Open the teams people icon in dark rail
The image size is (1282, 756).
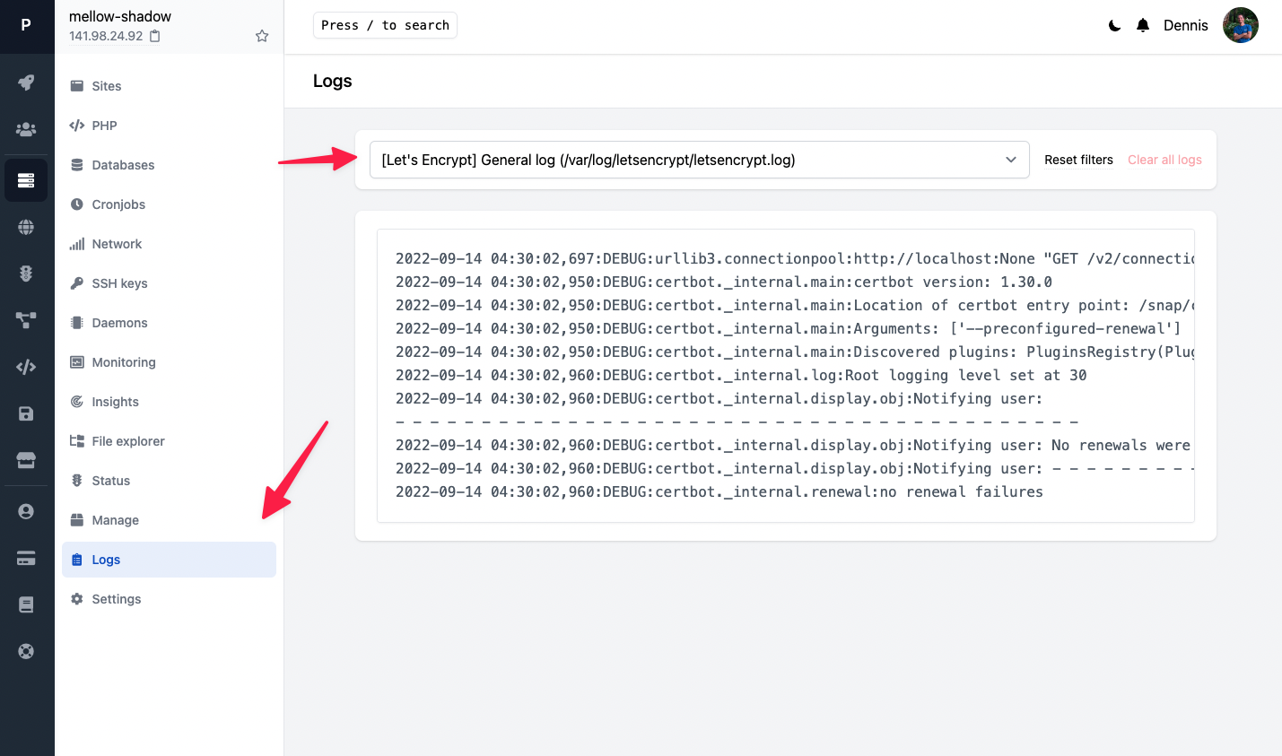pos(26,129)
